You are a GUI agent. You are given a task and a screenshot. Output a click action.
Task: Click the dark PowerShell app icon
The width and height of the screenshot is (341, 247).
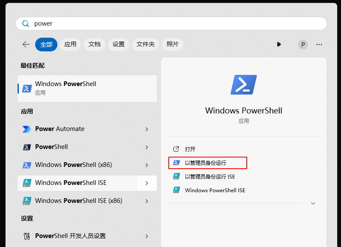27,147
